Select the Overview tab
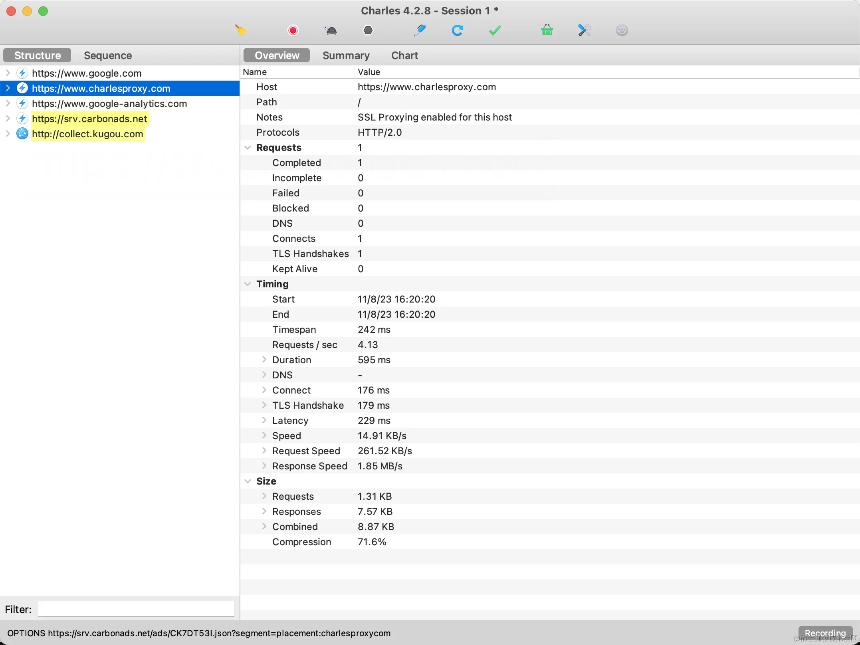 (x=277, y=55)
